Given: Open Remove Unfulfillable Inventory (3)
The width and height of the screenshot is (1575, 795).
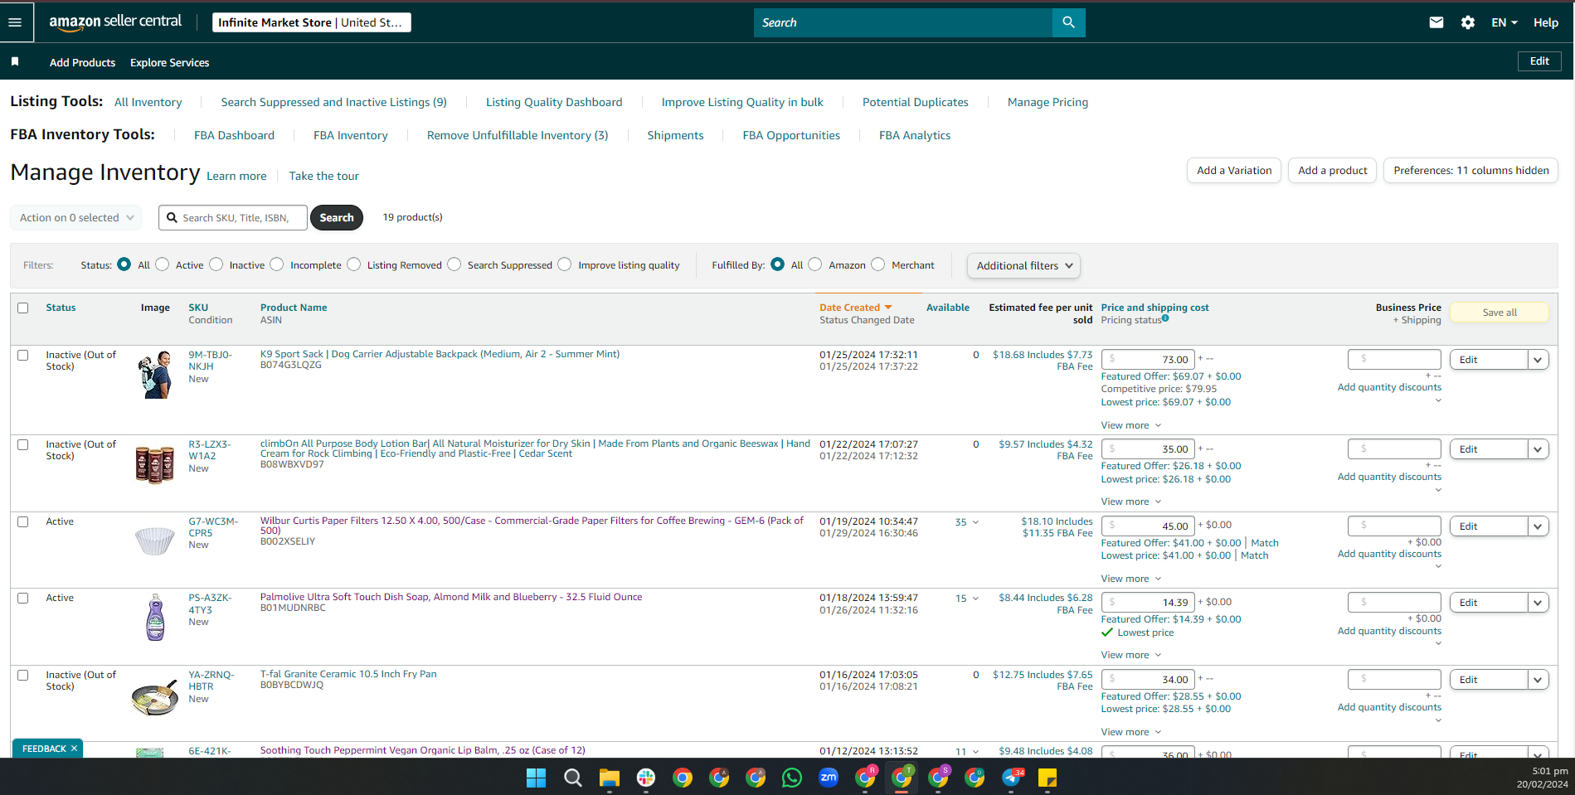Looking at the screenshot, I should (518, 135).
